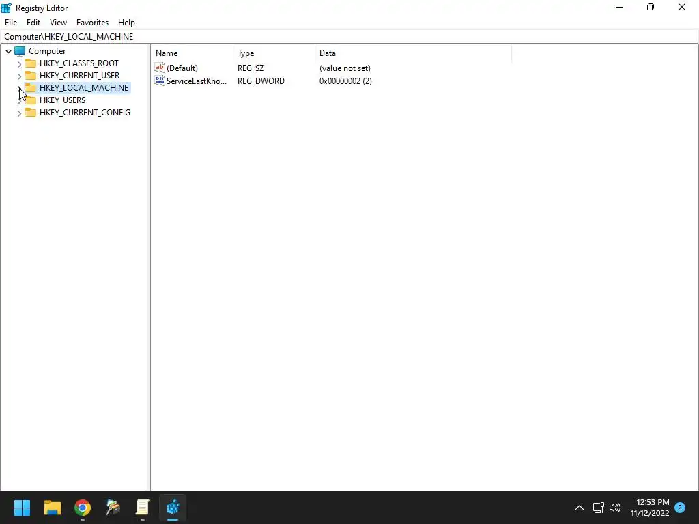Show hidden system tray icons
Image resolution: width=699 pixels, height=524 pixels.
[579, 508]
